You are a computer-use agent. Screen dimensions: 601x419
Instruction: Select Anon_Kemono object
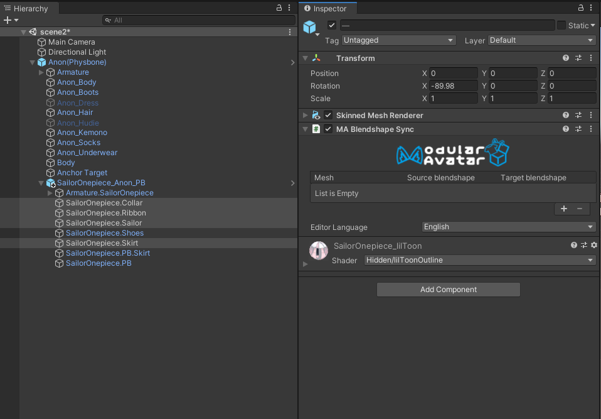point(82,133)
